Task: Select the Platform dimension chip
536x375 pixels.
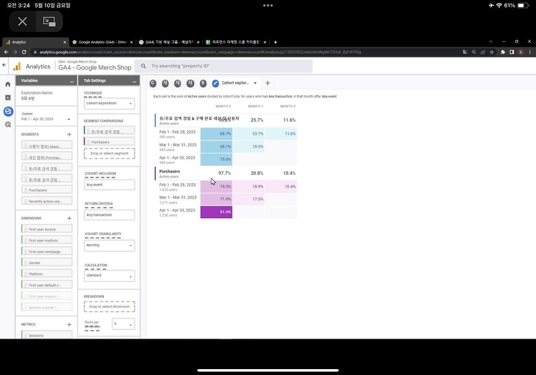Action: [47, 274]
